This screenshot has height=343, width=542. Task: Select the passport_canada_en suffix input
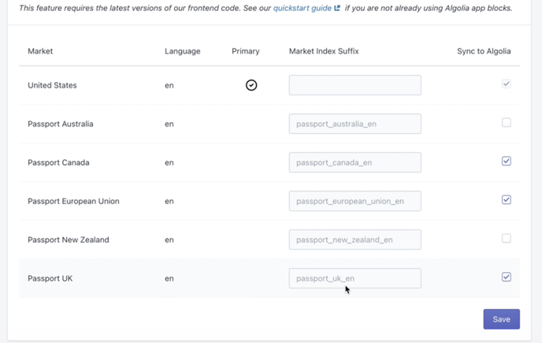(355, 162)
